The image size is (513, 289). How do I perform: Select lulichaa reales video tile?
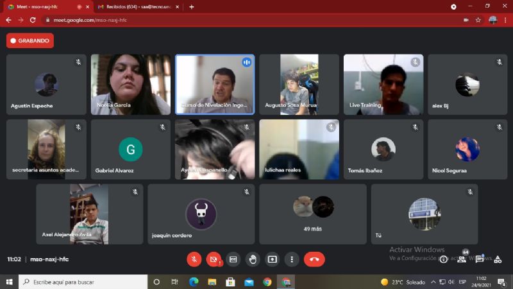pos(299,150)
